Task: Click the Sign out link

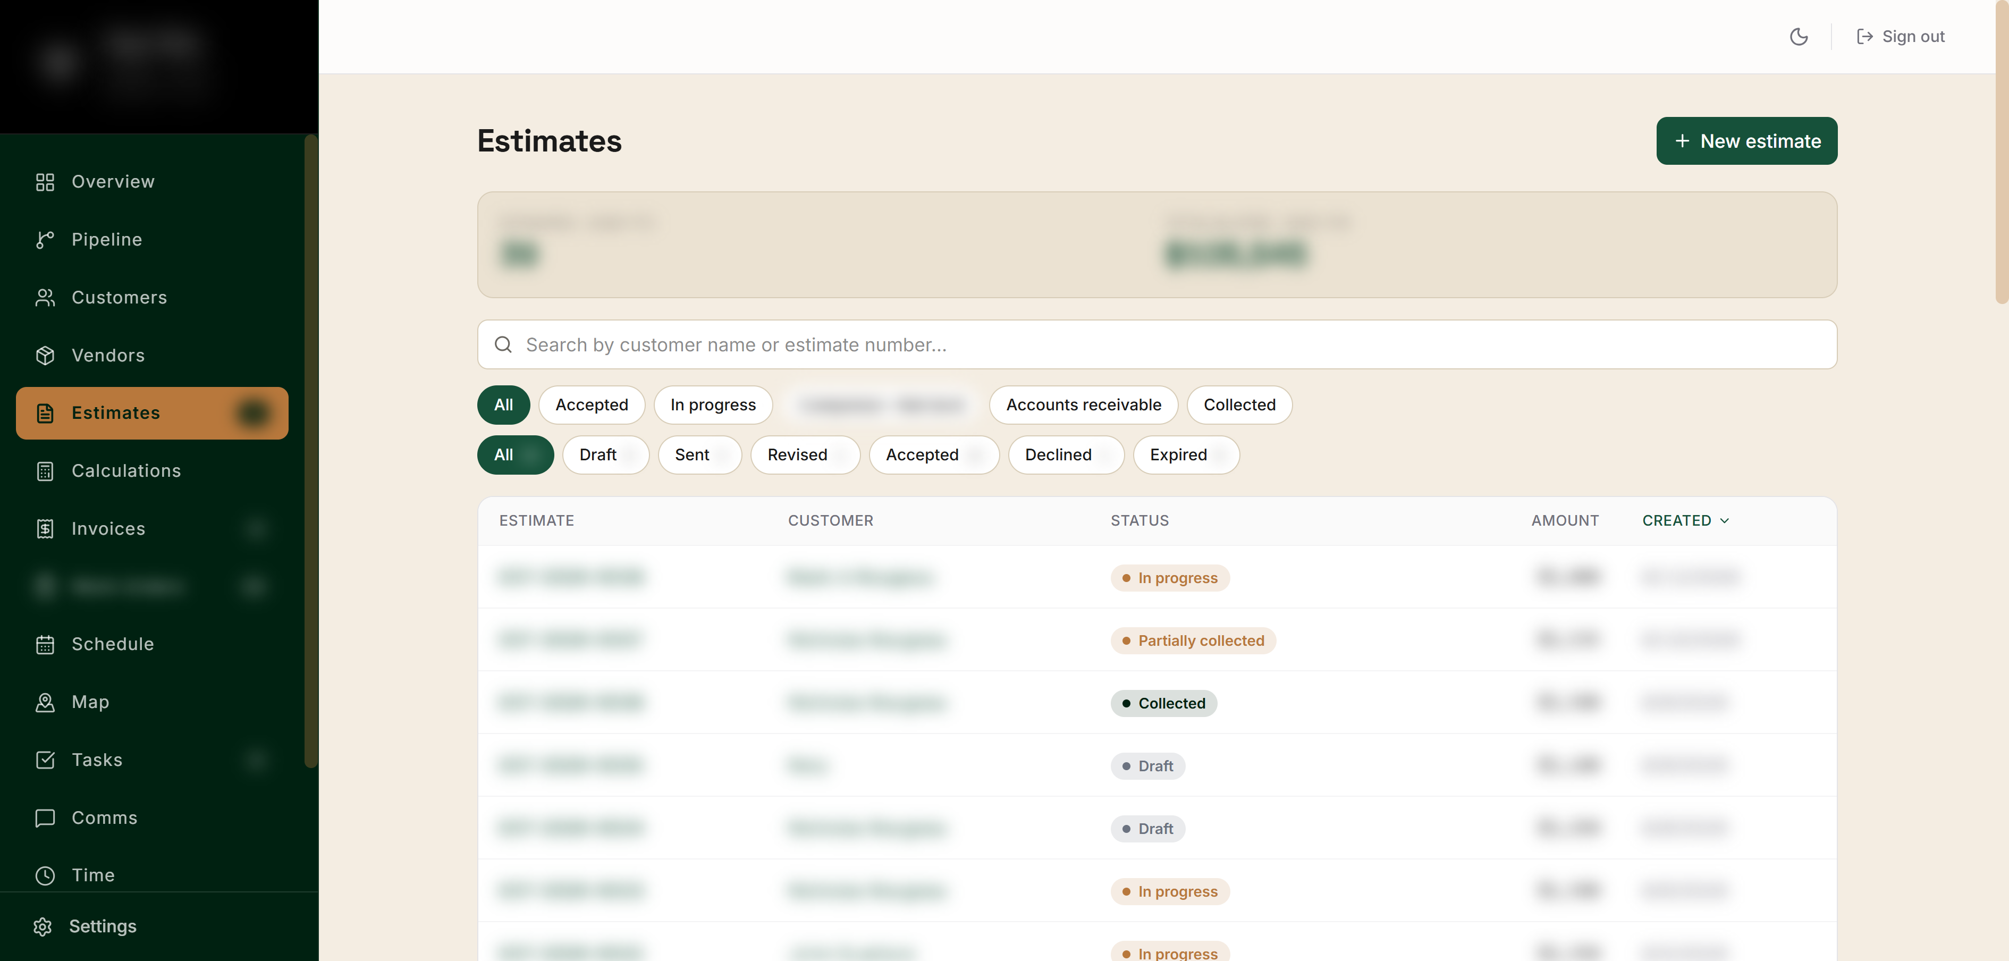Action: (x=1901, y=37)
